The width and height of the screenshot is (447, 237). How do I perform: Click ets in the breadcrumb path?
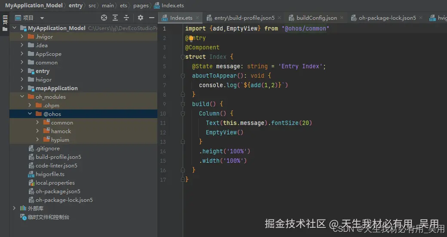click(x=123, y=6)
